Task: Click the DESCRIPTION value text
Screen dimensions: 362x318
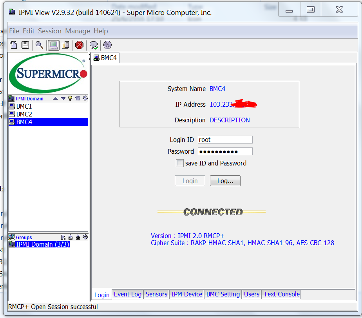Action: (x=230, y=120)
